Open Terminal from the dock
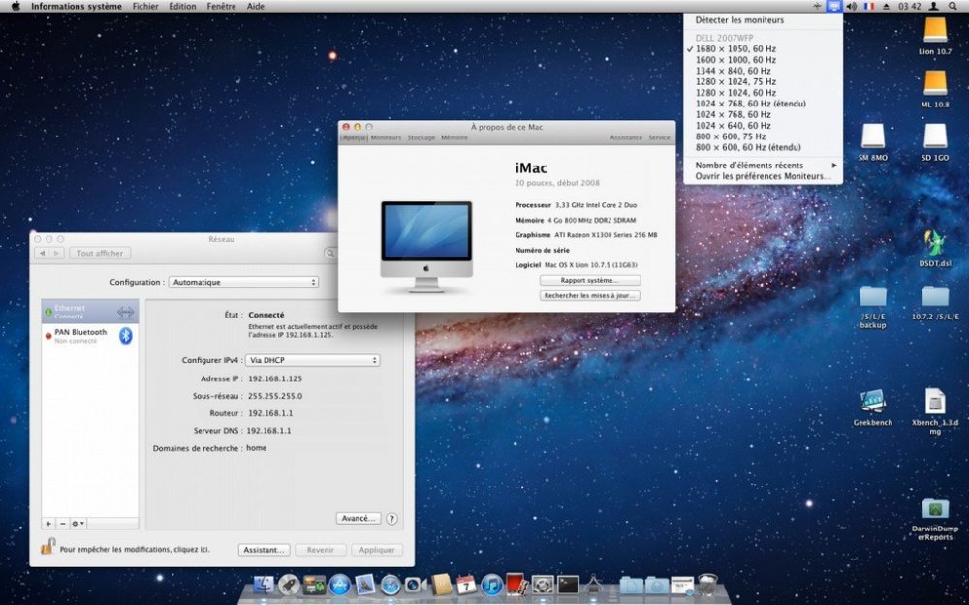Screen dimensions: 969x605 tap(568, 585)
